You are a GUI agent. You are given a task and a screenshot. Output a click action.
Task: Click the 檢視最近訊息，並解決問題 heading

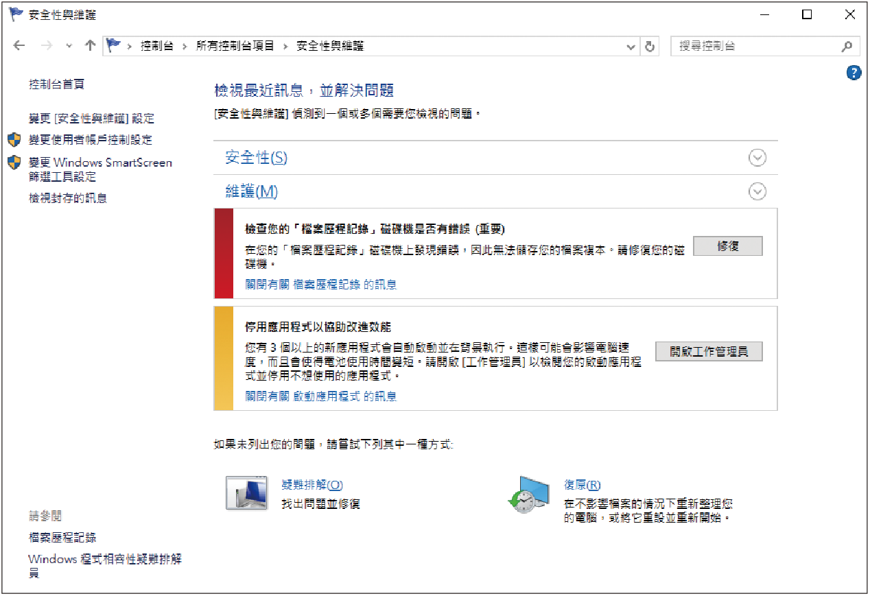(x=304, y=91)
